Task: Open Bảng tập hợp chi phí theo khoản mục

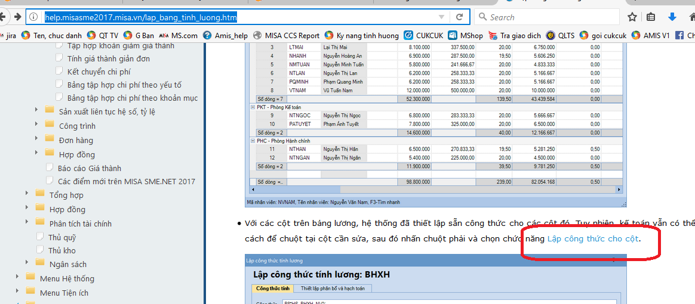Action: coord(133,98)
